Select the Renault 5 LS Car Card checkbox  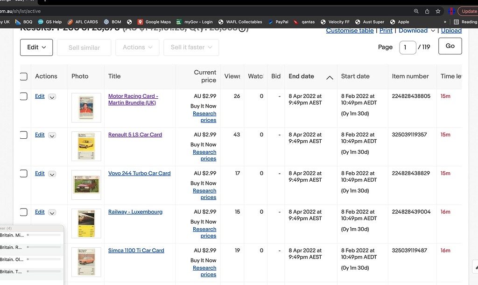click(x=23, y=135)
